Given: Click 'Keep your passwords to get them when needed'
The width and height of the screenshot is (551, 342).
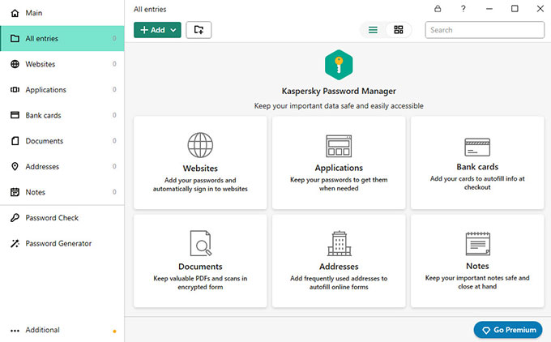Looking at the screenshot, I should tap(339, 184).
